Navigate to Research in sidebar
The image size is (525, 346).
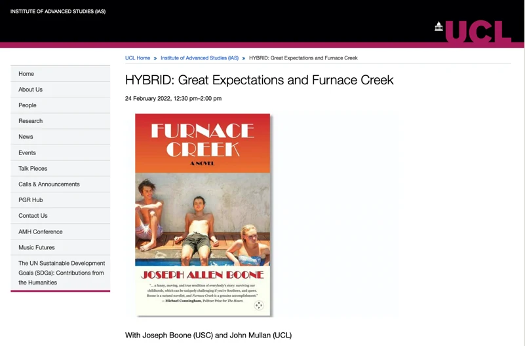point(60,121)
